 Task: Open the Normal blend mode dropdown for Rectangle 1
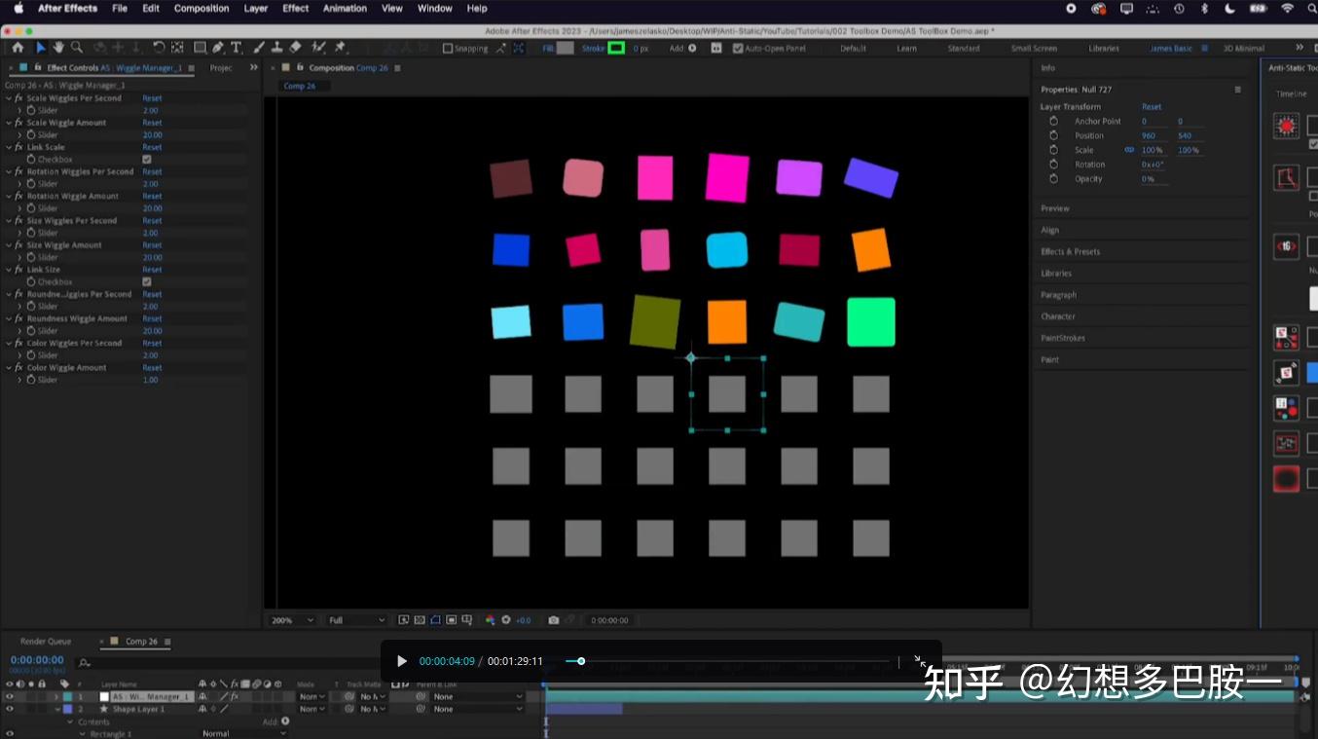click(242, 734)
